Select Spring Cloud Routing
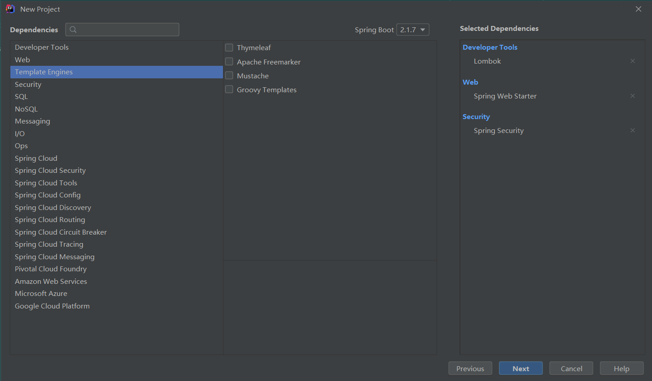The width and height of the screenshot is (652, 381). [117, 219]
